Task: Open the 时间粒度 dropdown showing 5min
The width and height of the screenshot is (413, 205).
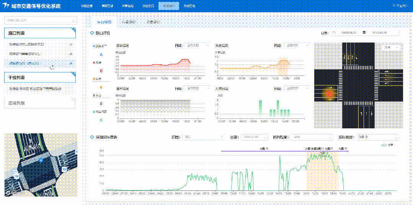Action: (313, 137)
